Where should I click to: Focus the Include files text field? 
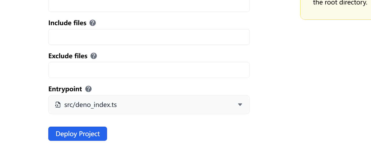point(149,37)
